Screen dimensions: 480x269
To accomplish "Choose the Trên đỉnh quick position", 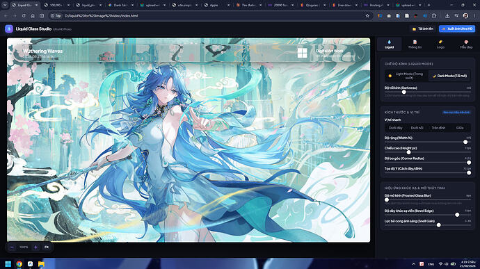I will 438,128.
